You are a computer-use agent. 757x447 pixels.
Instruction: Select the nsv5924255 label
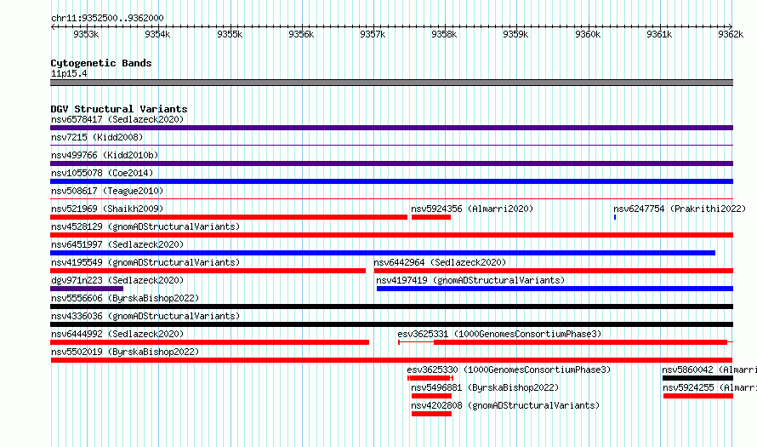tap(709, 387)
